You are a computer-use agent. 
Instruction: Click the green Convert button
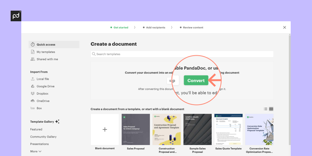coord(196,80)
